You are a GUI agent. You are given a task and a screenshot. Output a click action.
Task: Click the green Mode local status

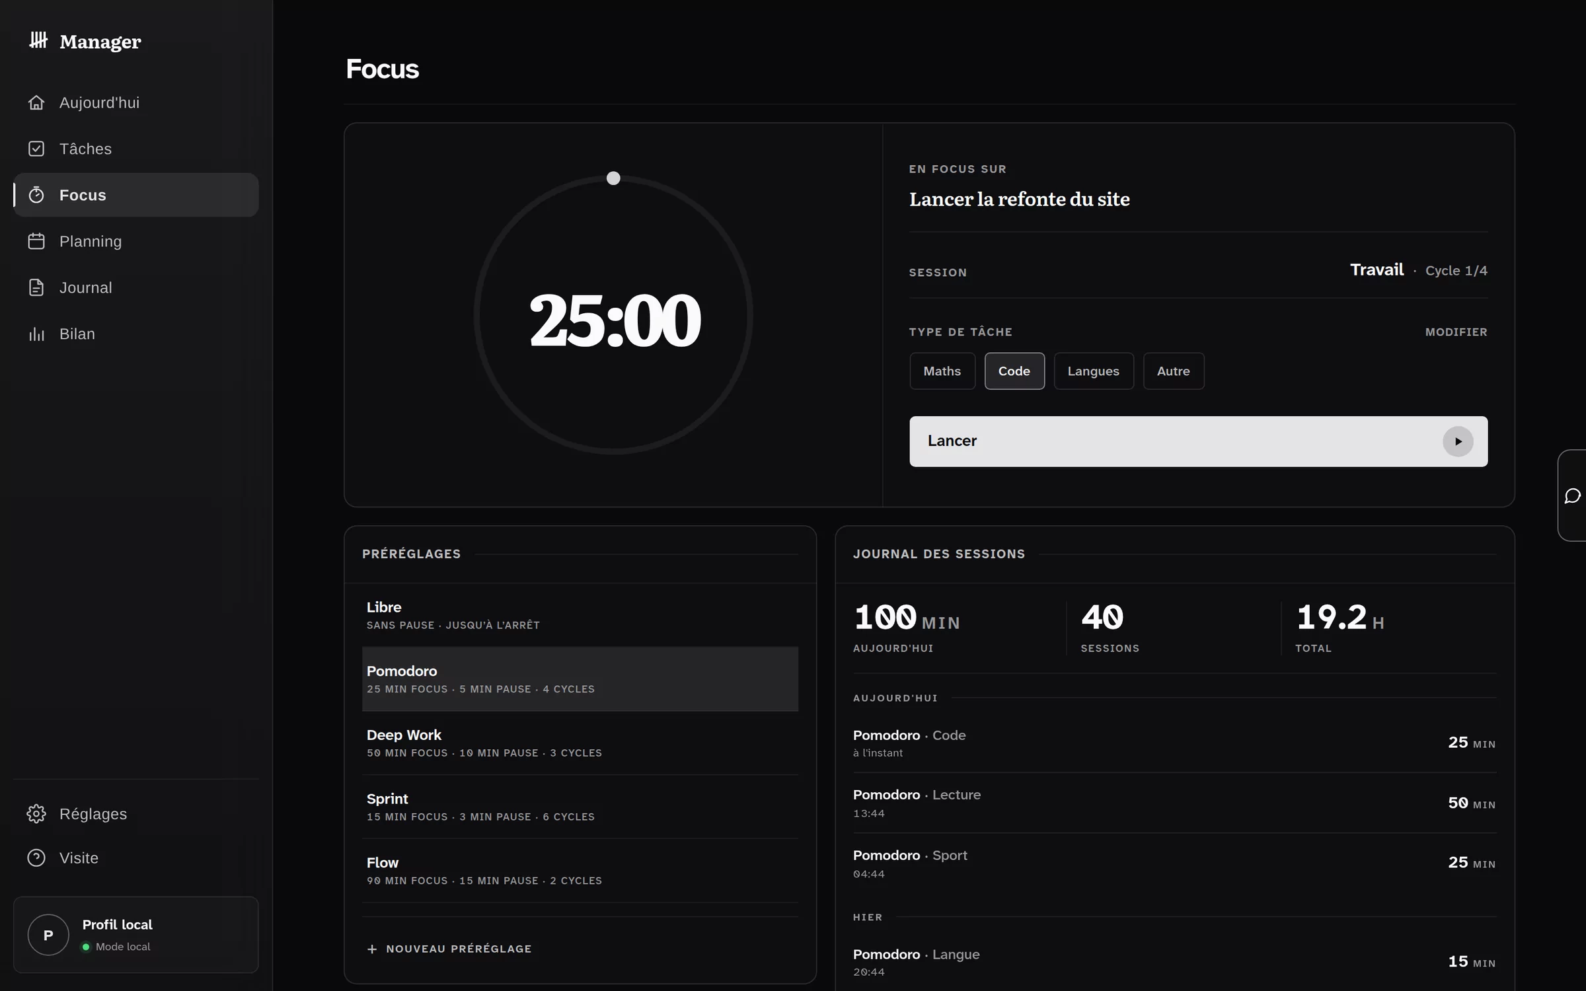116,947
